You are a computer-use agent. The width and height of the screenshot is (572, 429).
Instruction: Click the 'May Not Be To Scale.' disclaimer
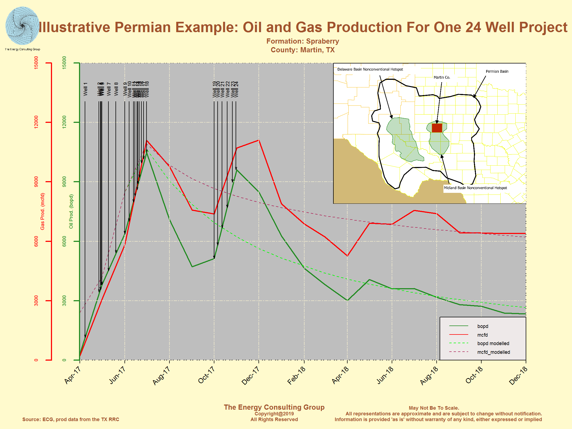(x=434, y=408)
